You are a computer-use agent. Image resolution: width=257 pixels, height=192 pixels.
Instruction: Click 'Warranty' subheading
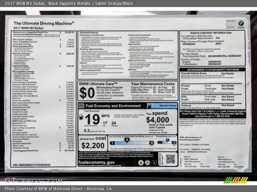[132, 69]
